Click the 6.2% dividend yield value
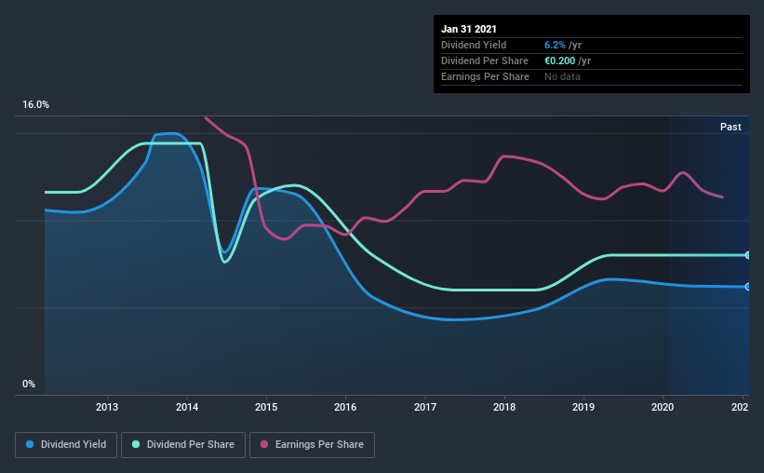Screen dimensions: 764x473 click(555, 45)
